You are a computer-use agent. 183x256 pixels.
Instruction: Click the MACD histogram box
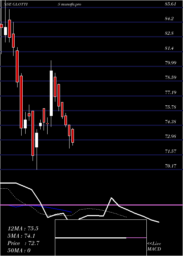[x=101, y=238]
